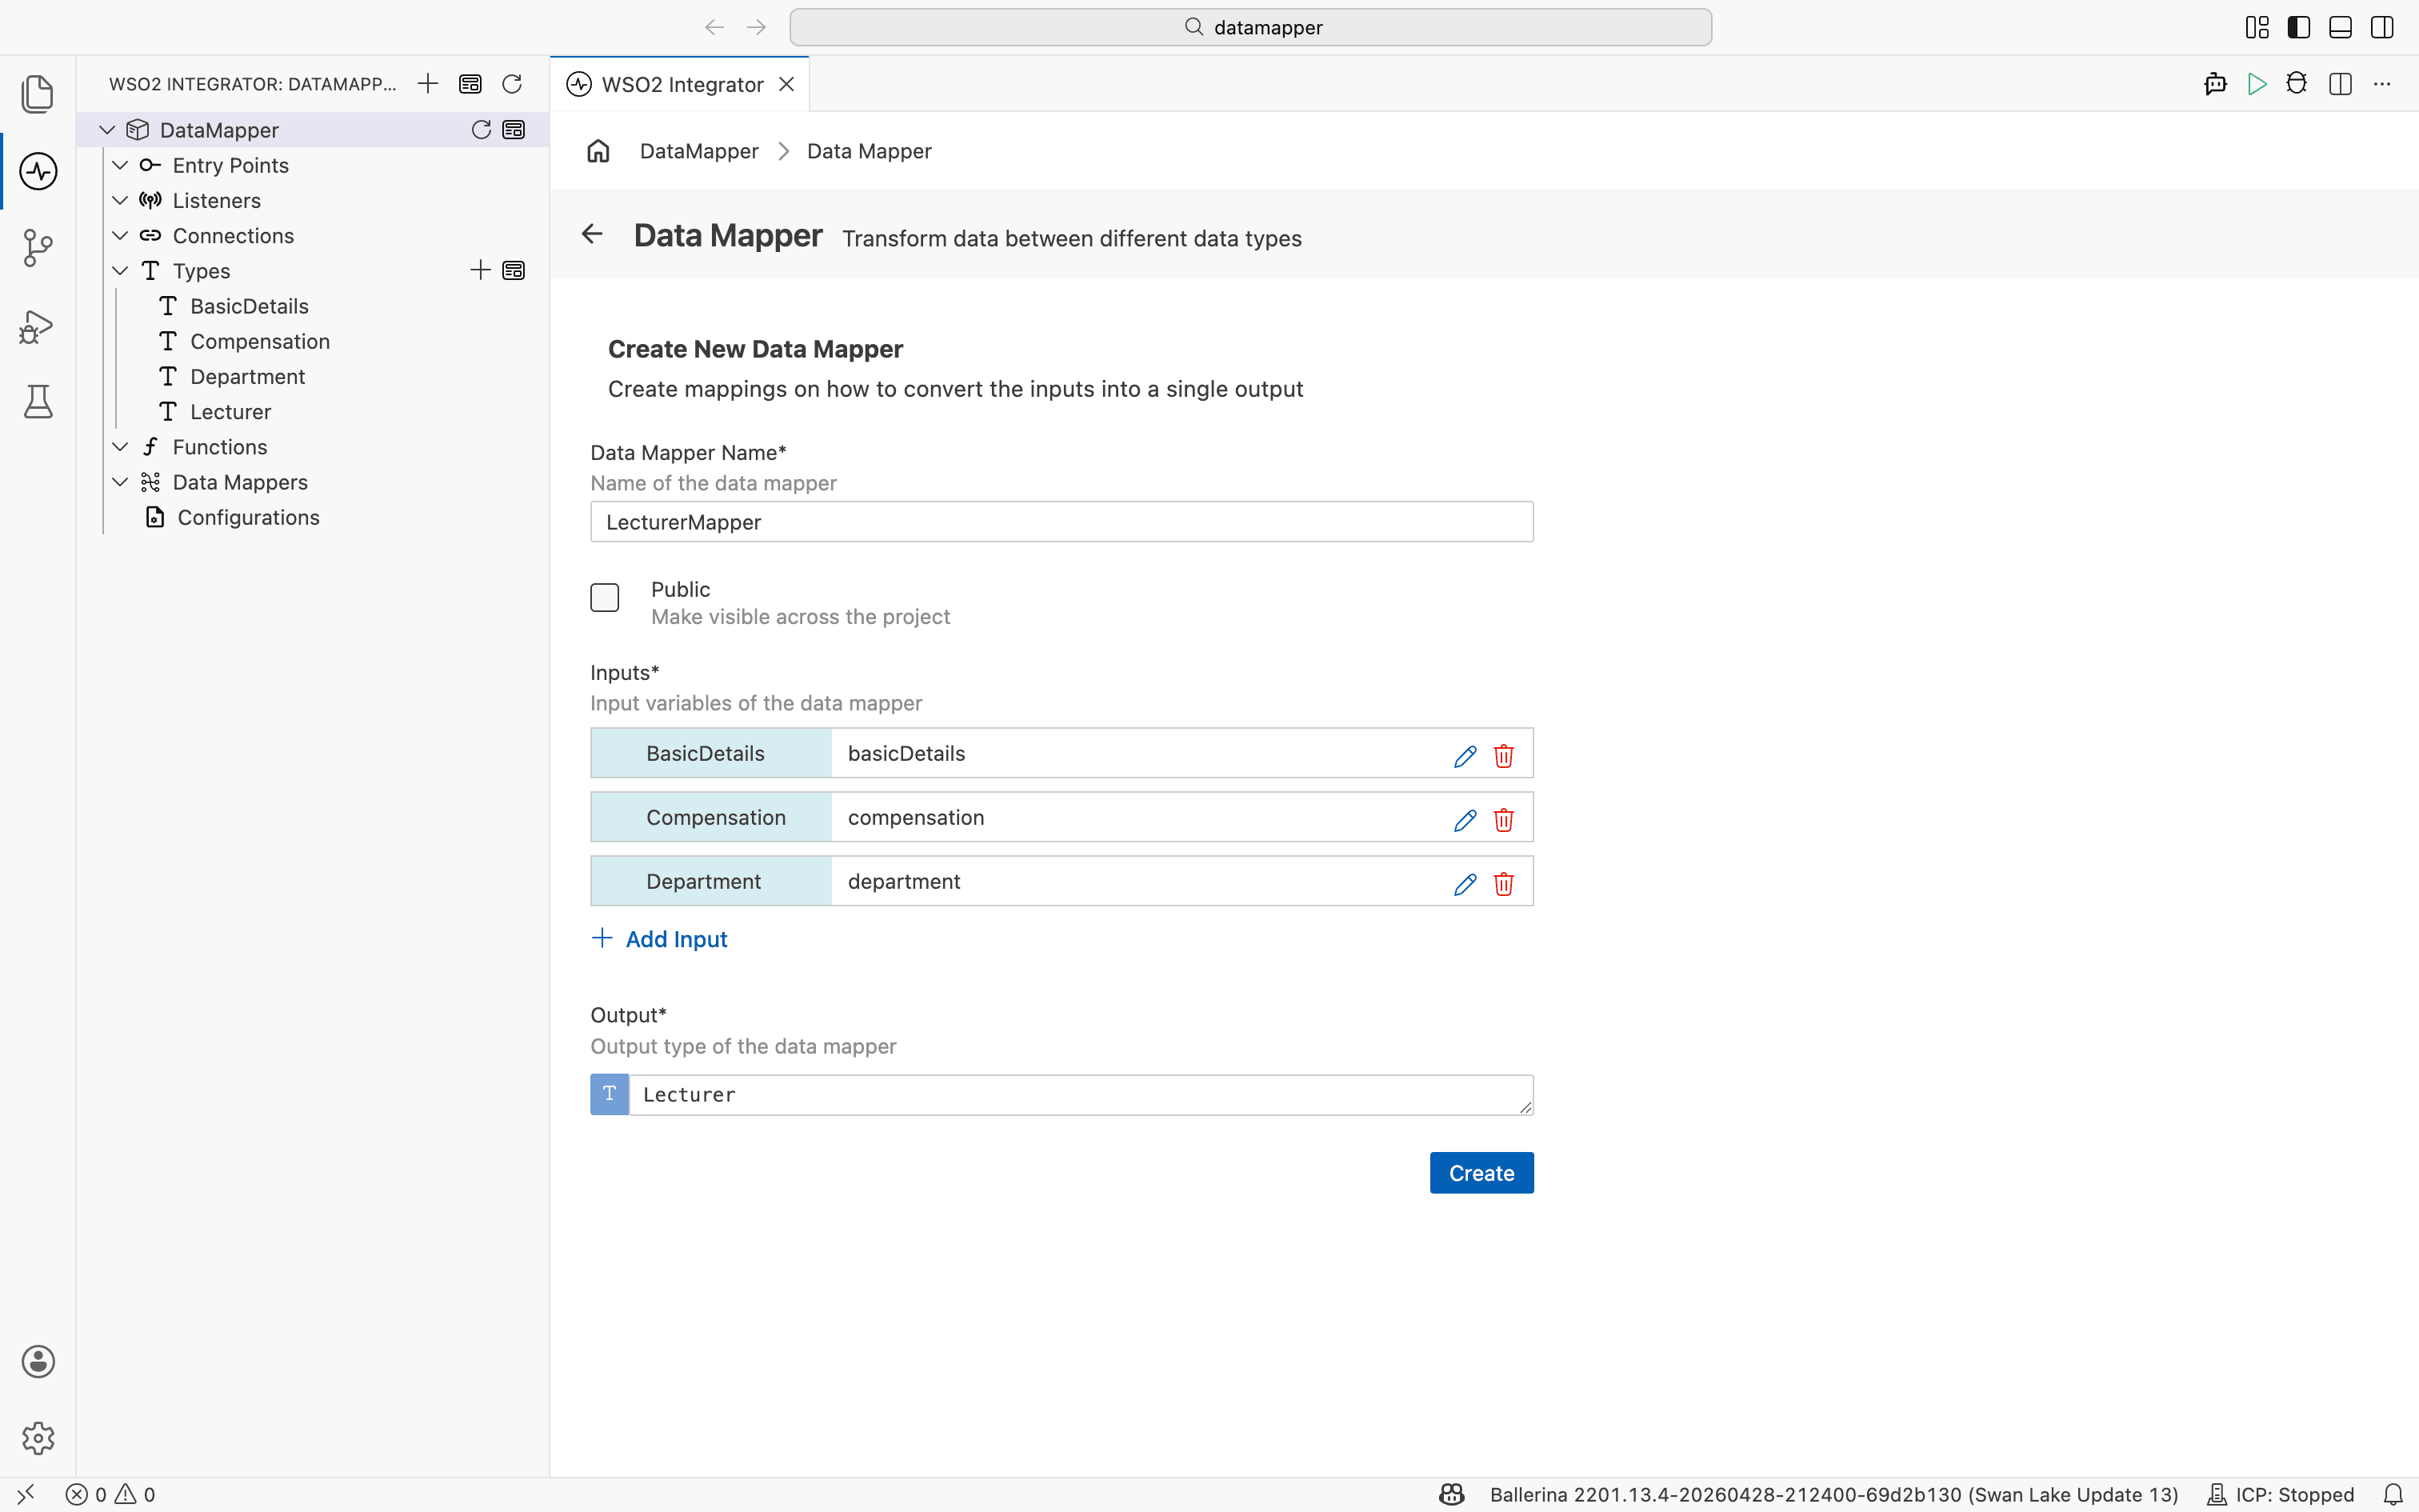Collapse the DataMapper project tree node

(x=107, y=130)
